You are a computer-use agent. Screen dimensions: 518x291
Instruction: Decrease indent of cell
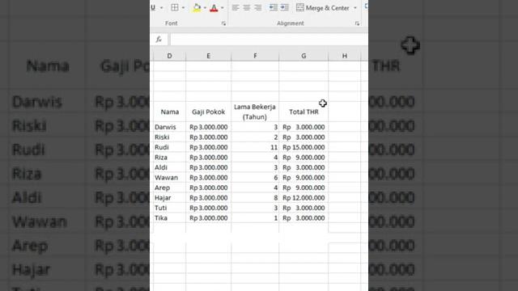pyautogui.click(x=273, y=7)
